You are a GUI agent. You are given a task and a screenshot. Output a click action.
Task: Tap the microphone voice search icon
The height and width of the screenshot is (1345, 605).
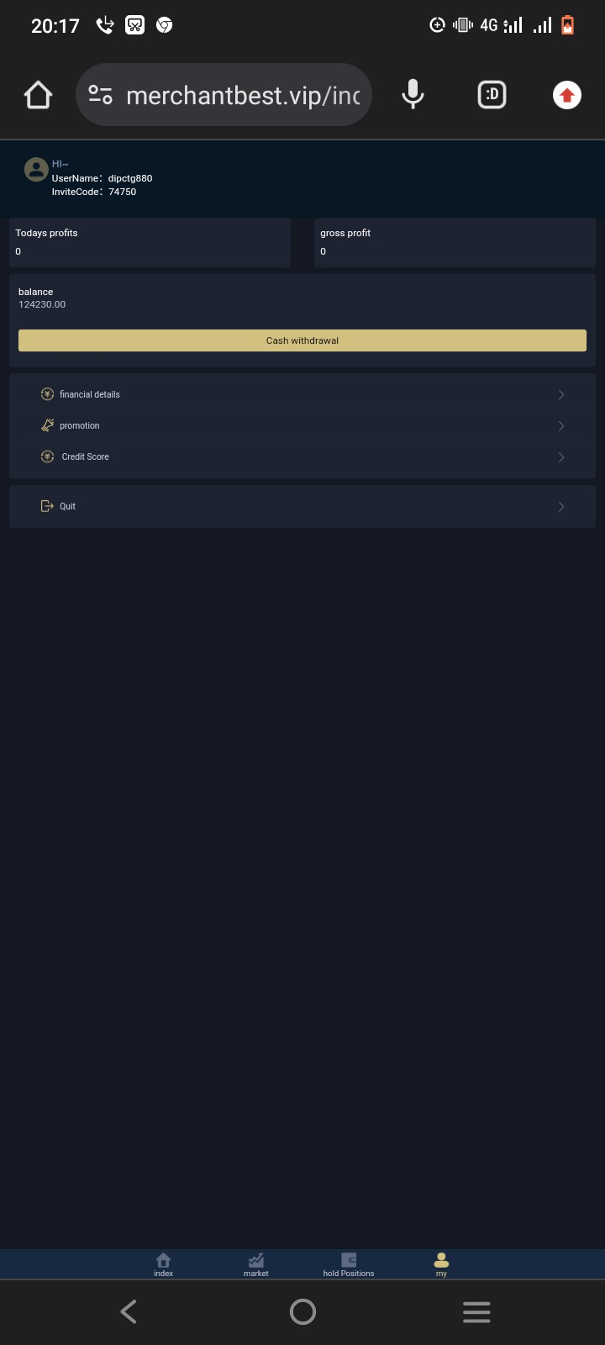pos(413,95)
